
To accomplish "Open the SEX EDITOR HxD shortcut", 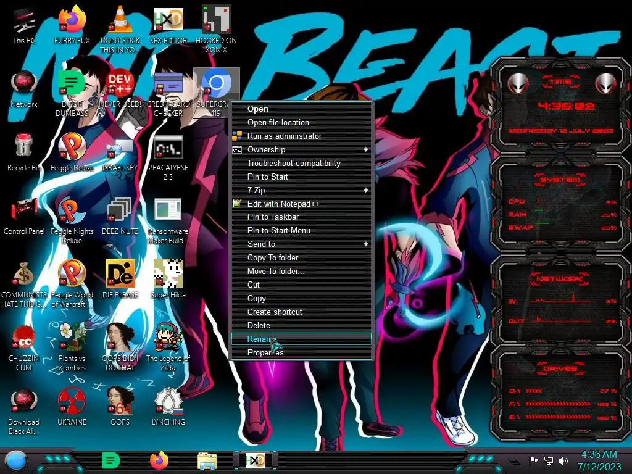I will coord(168,25).
